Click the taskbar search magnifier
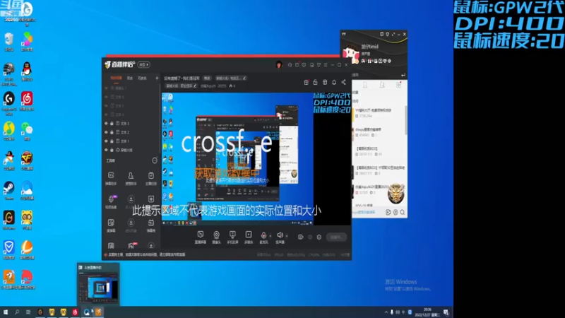565x318 pixels. 17,312
